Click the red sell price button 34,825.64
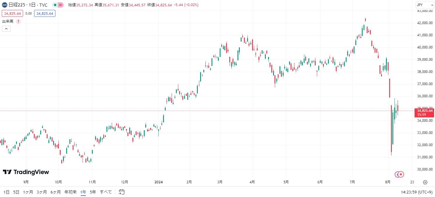This screenshot has width=435, height=197. point(12,13)
